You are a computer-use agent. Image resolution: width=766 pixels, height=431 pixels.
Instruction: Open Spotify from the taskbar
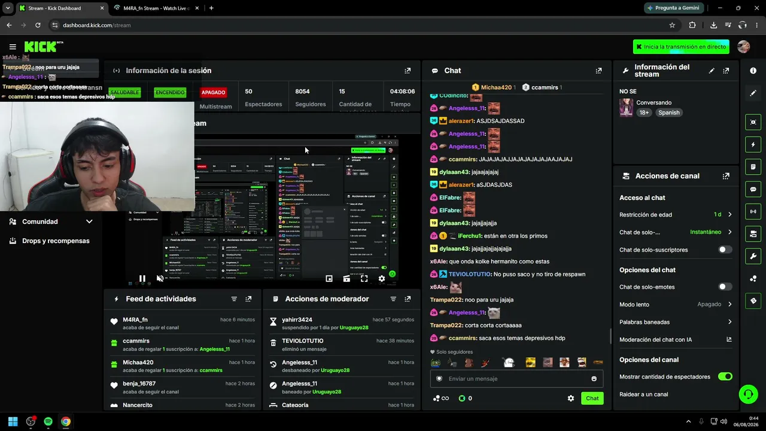[x=48, y=421]
